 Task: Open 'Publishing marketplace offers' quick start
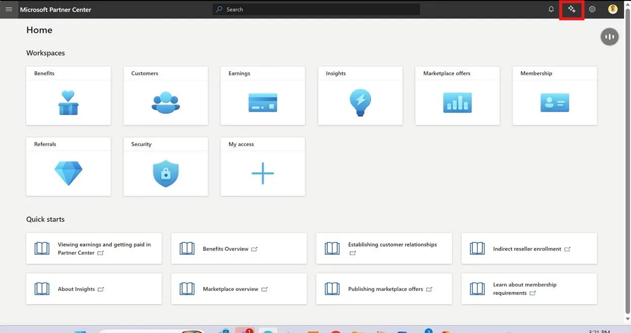[x=384, y=289]
